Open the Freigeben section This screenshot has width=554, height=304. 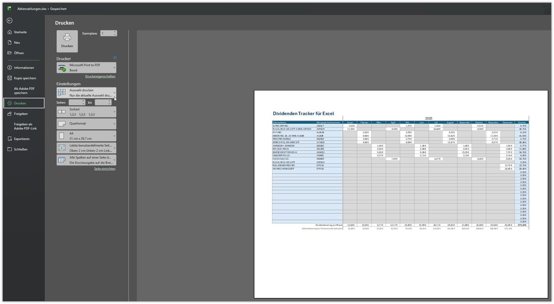click(21, 114)
